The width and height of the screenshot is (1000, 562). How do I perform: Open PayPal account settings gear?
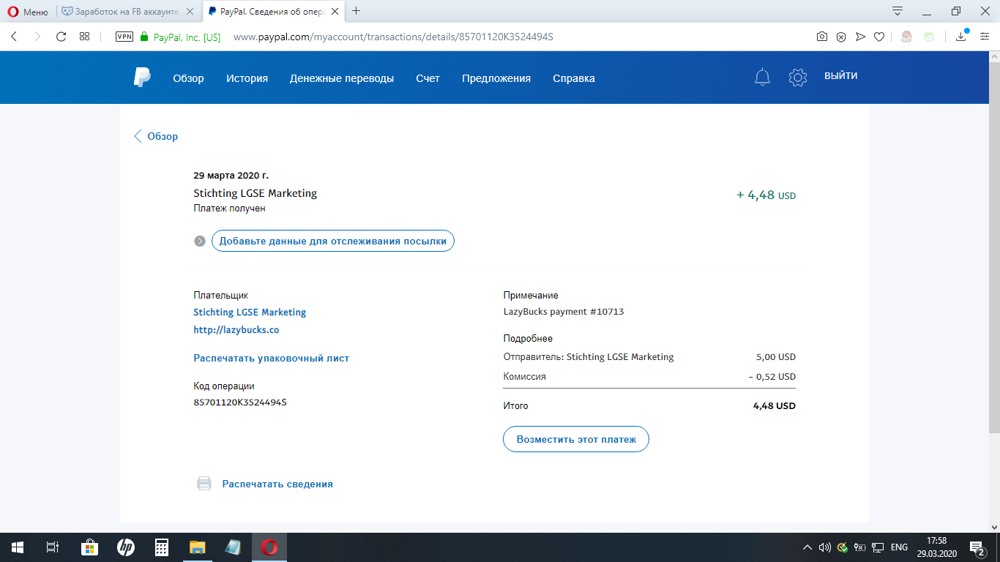pyautogui.click(x=797, y=77)
